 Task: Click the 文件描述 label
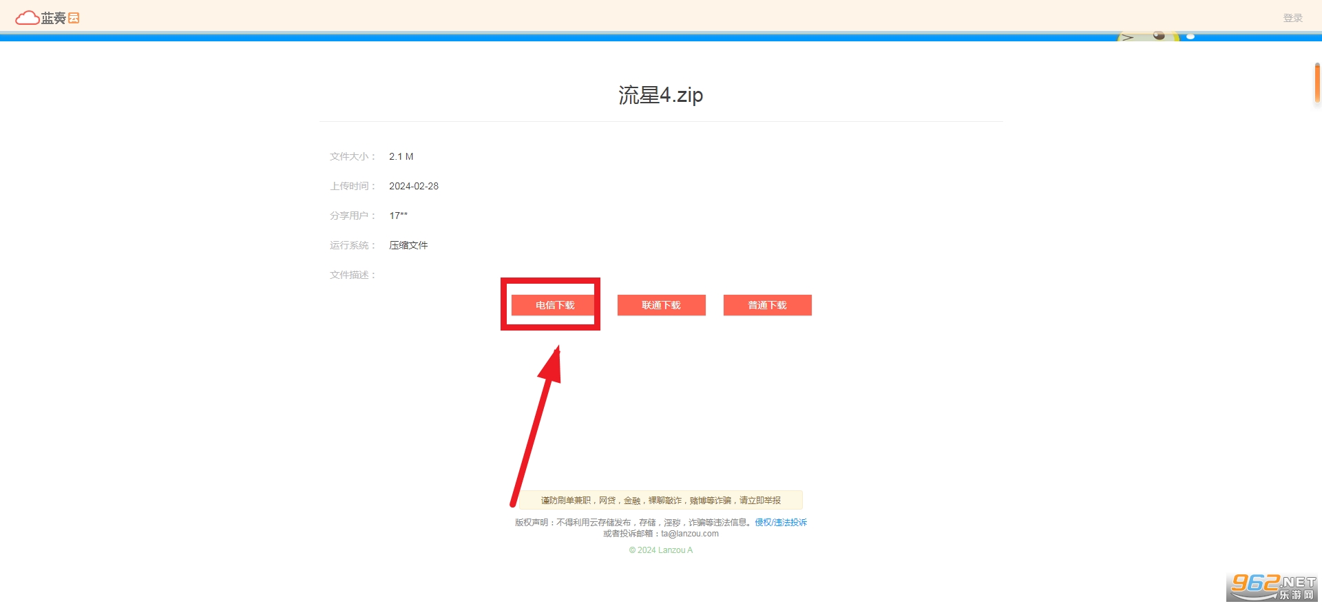pyautogui.click(x=353, y=275)
